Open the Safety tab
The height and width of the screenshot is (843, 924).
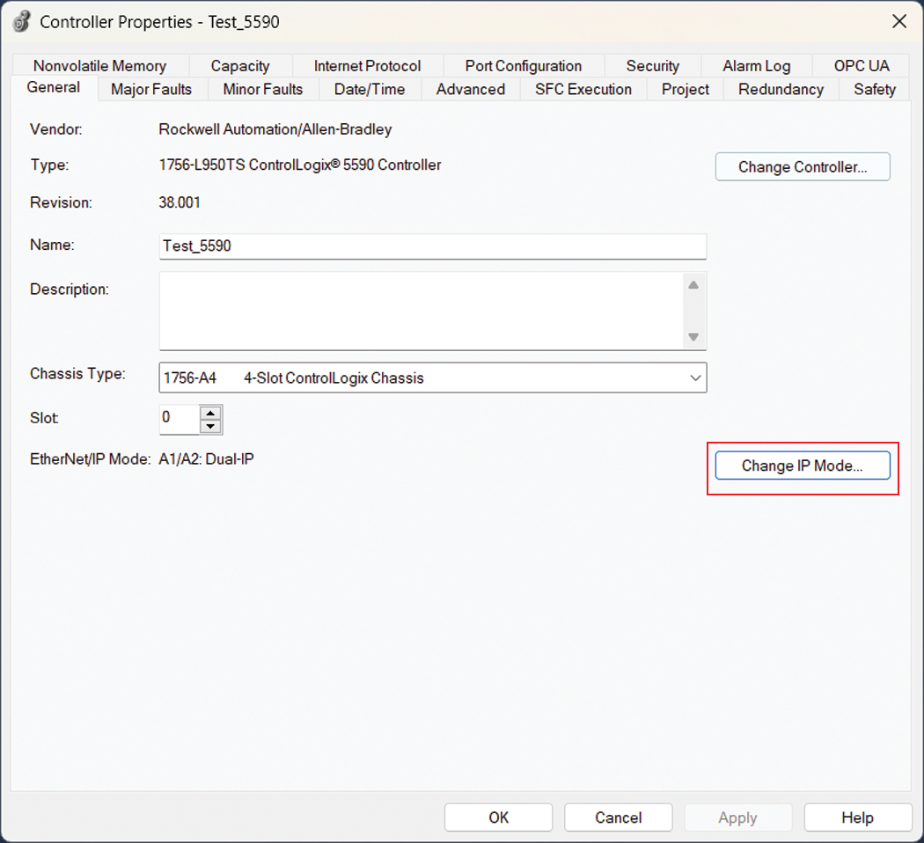pyautogui.click(x=874, y=89)
